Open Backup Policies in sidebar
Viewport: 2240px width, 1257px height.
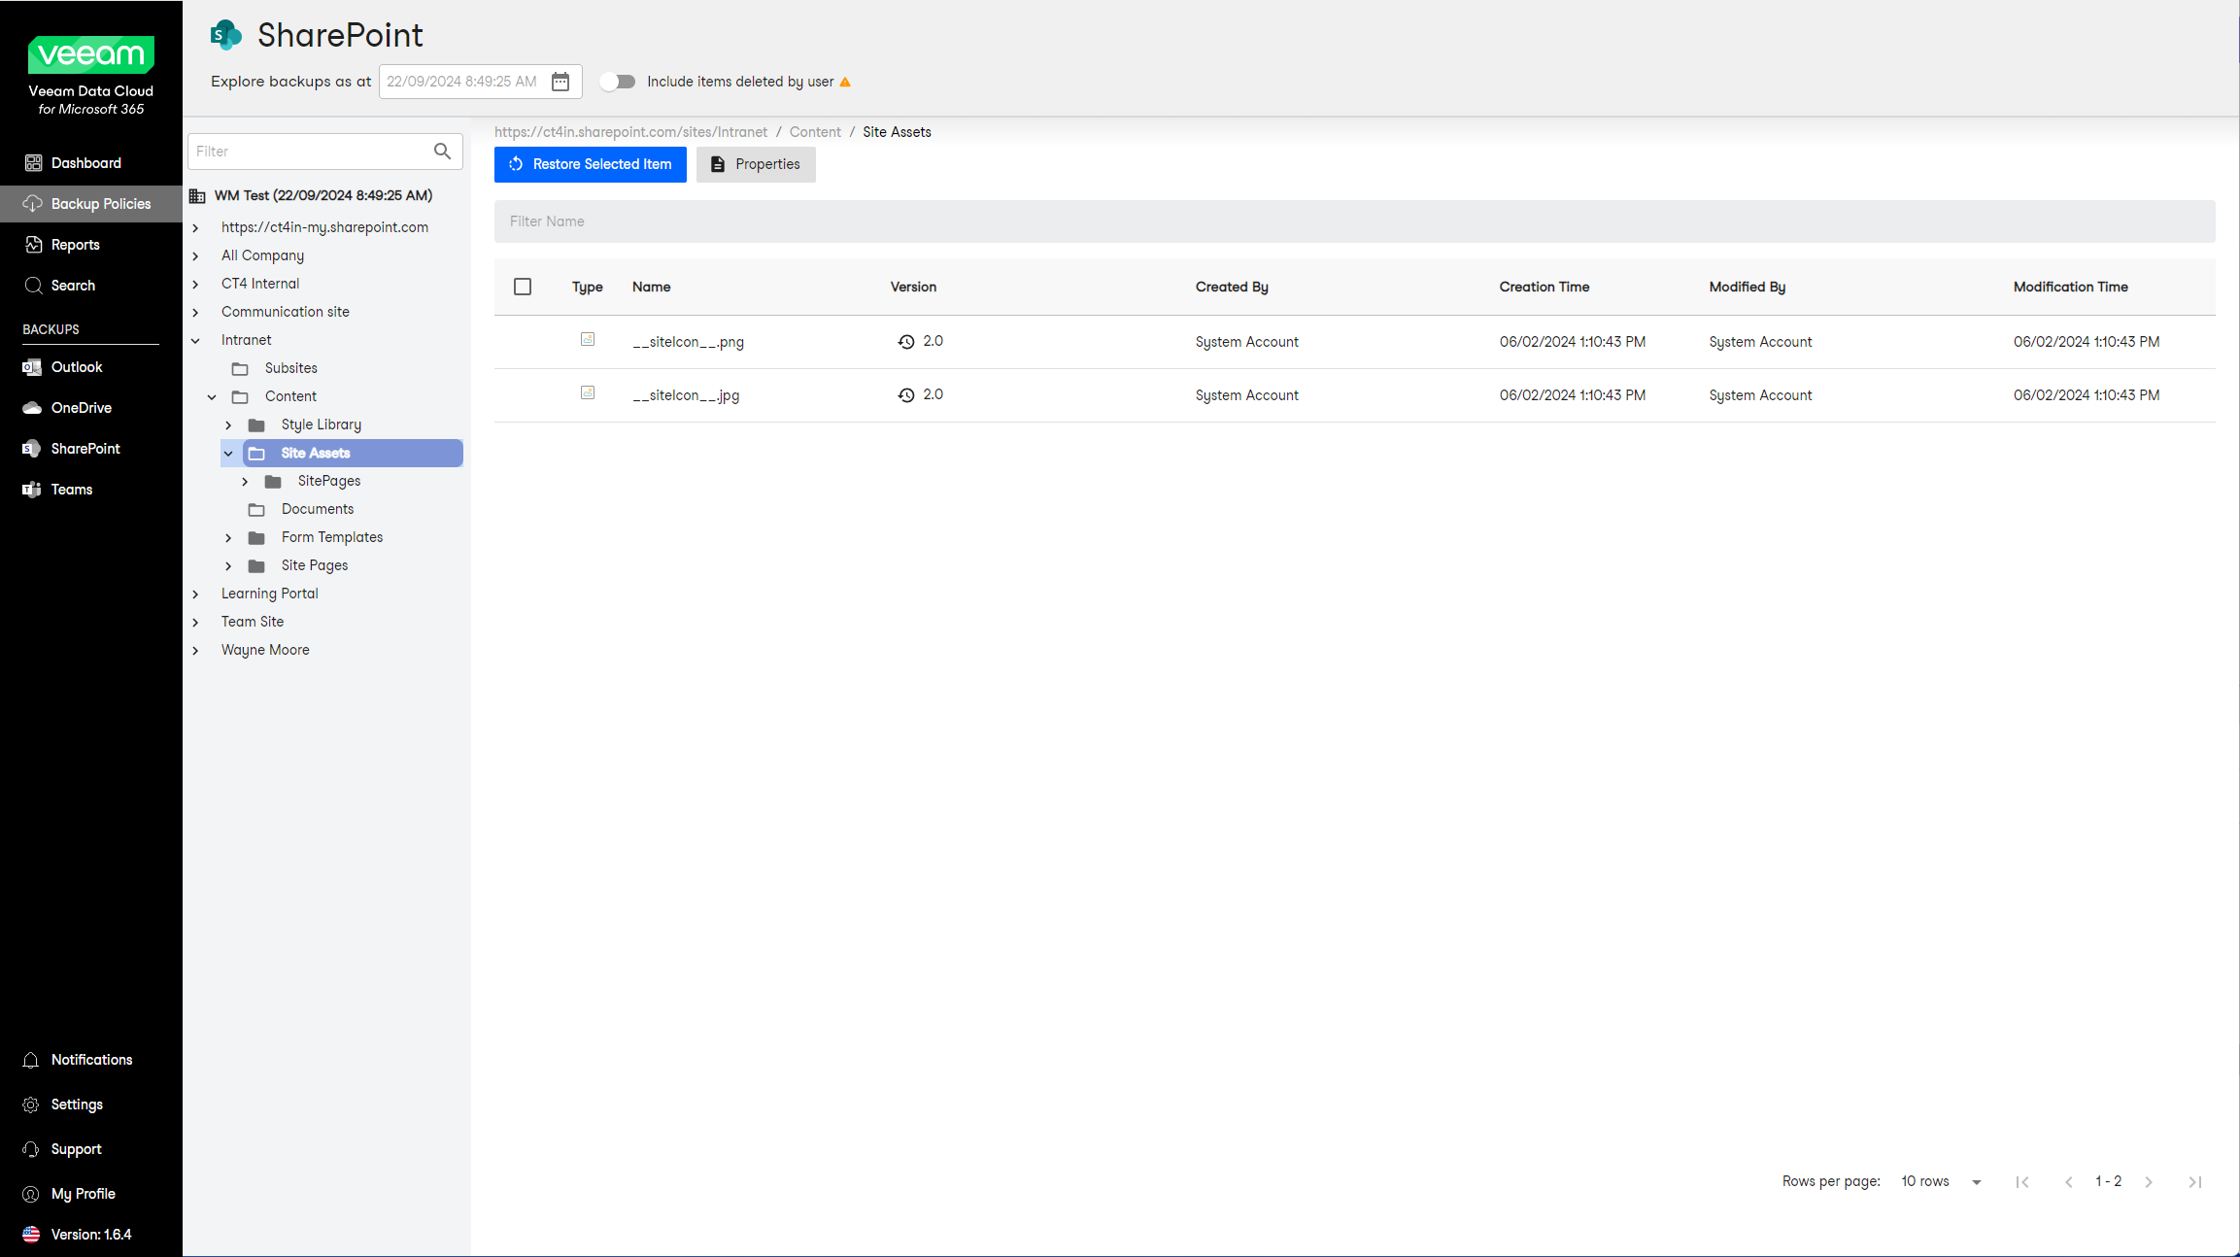point(91,204)
